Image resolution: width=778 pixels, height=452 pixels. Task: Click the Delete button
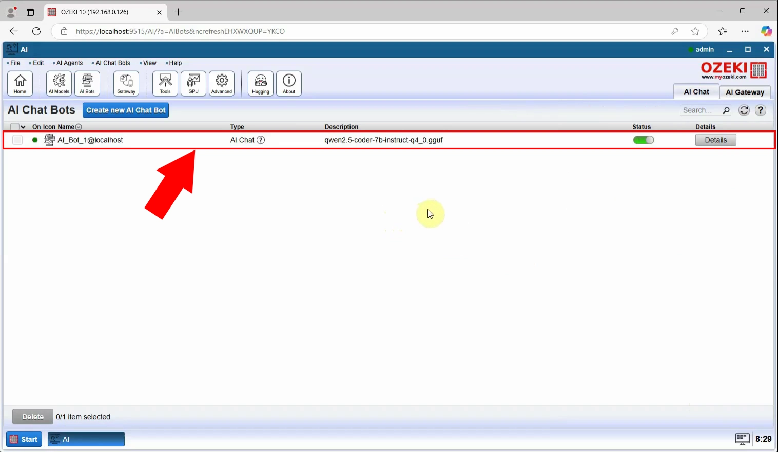pos(33,417)
